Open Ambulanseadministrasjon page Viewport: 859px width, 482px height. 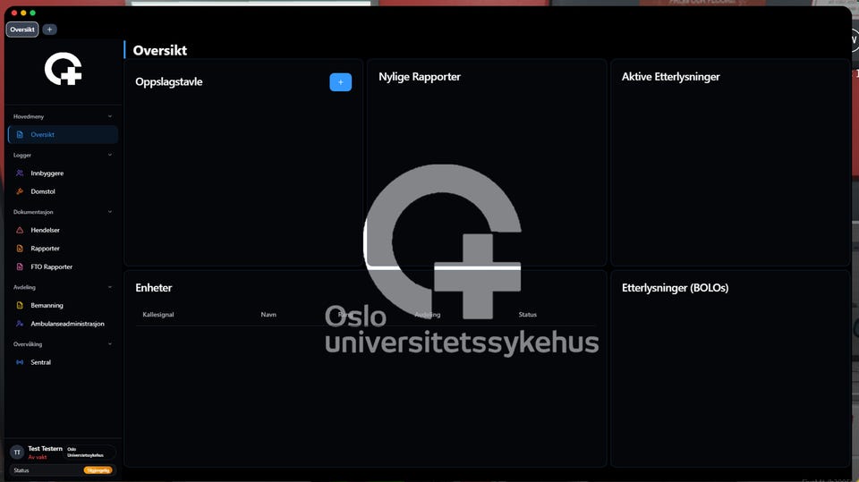pyautogui.click(x=63, y=324)
